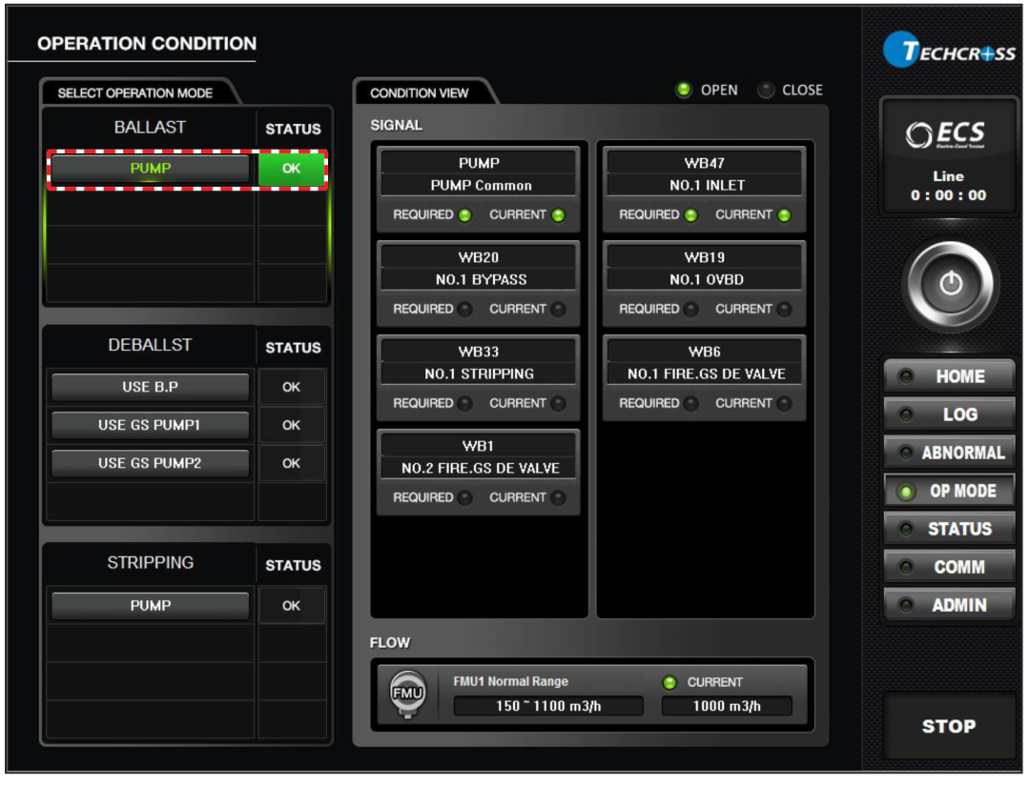Select the STRIPPING PUMP mode
The width and height of the screenshot is (1030, 787).
click(150, 606)
